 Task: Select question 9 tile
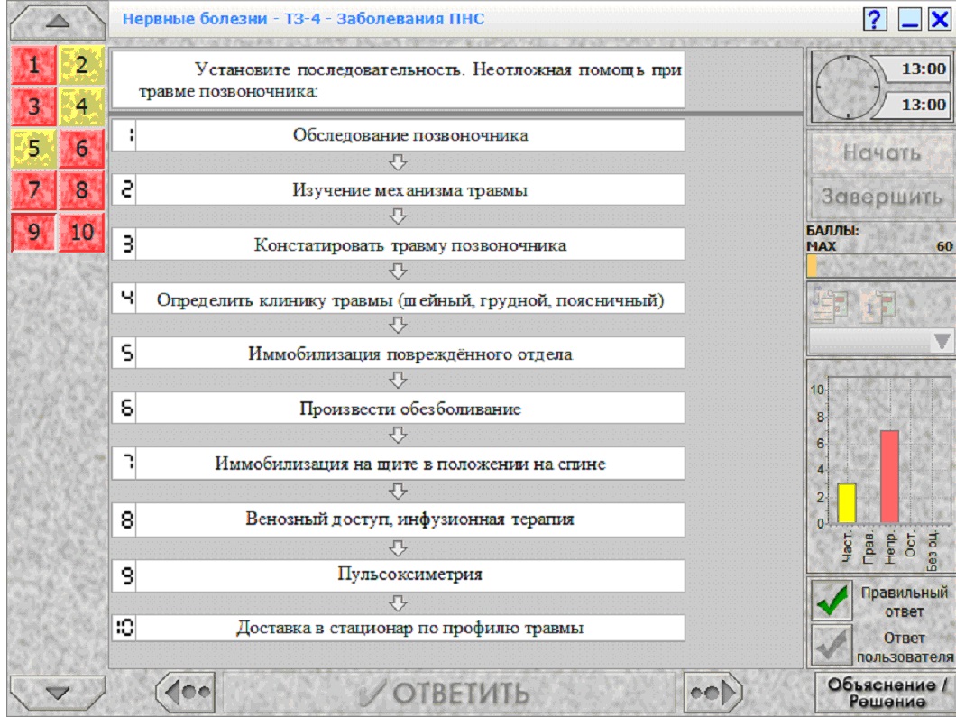[34, 233]
